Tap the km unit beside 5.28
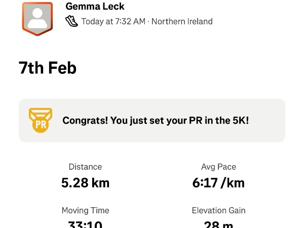 click(x=100, y=183)
